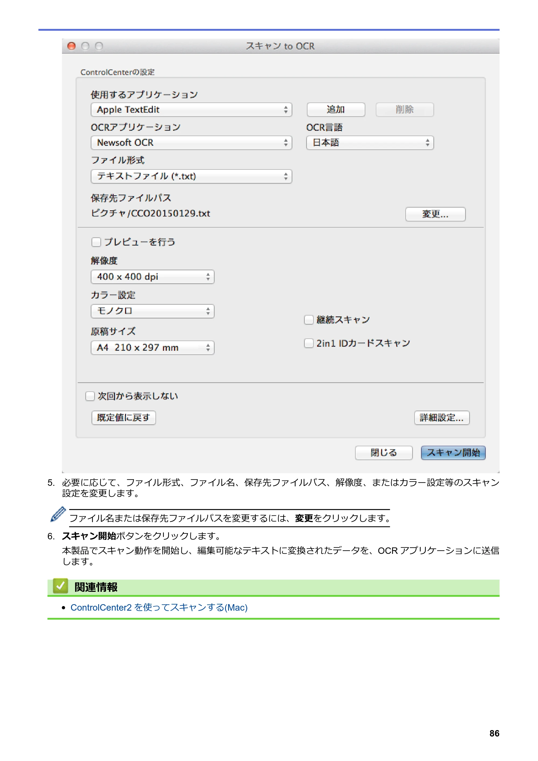
Task: Click the 閉じる button
Action: [384, 453]
